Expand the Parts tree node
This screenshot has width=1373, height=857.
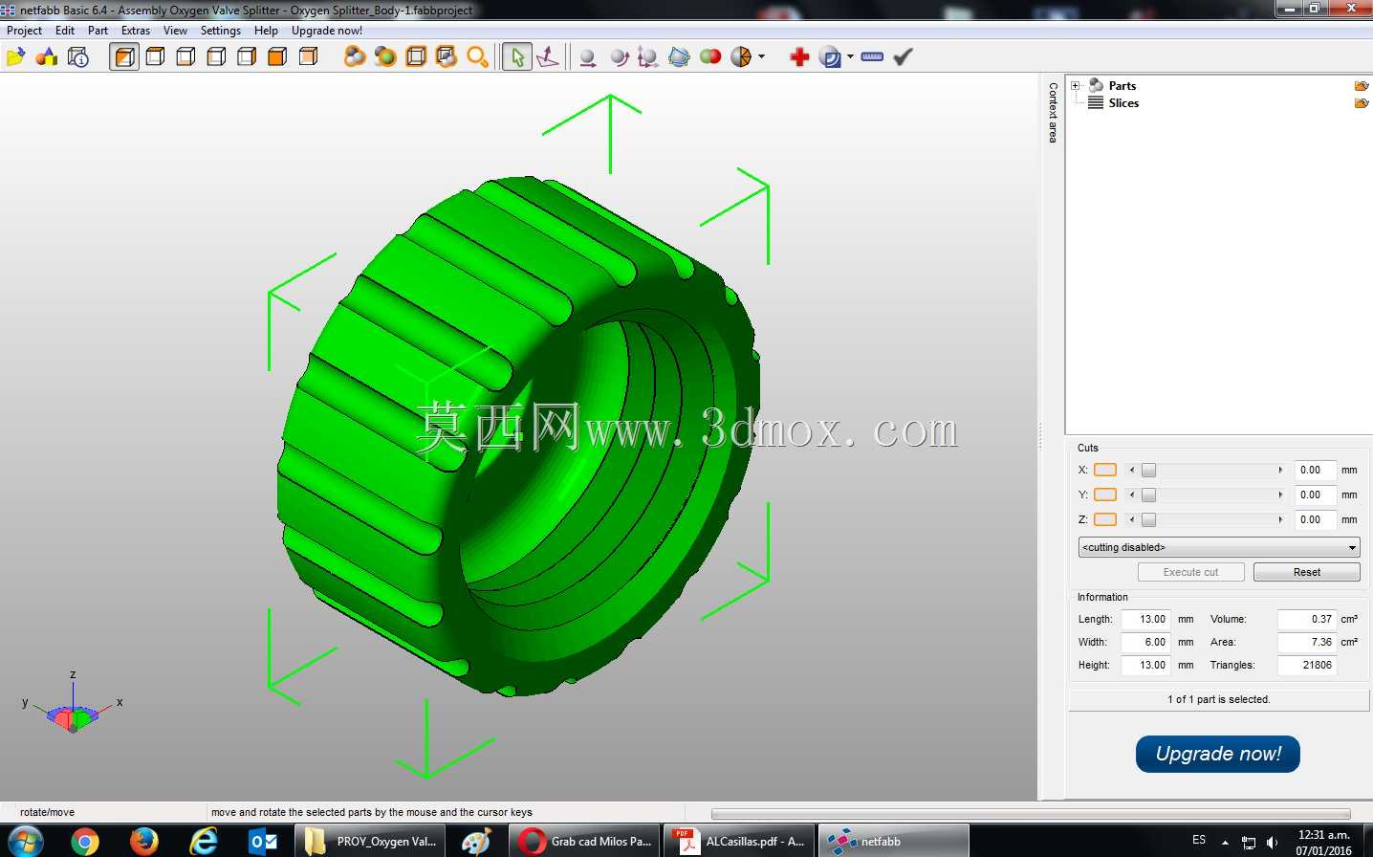tap(1076, 86)
